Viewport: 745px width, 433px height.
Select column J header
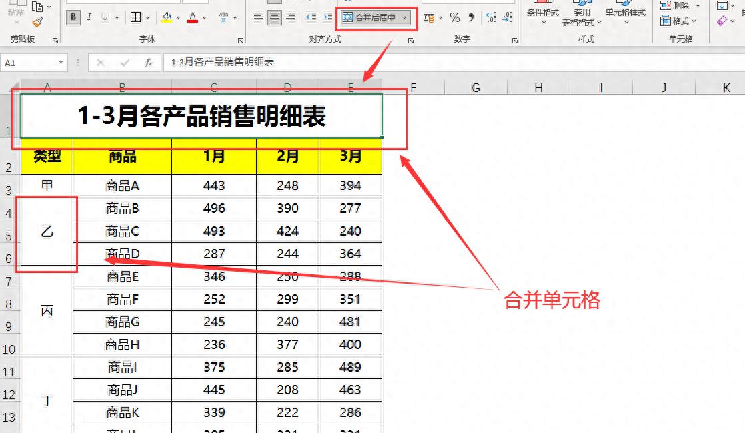coord(664,87)
